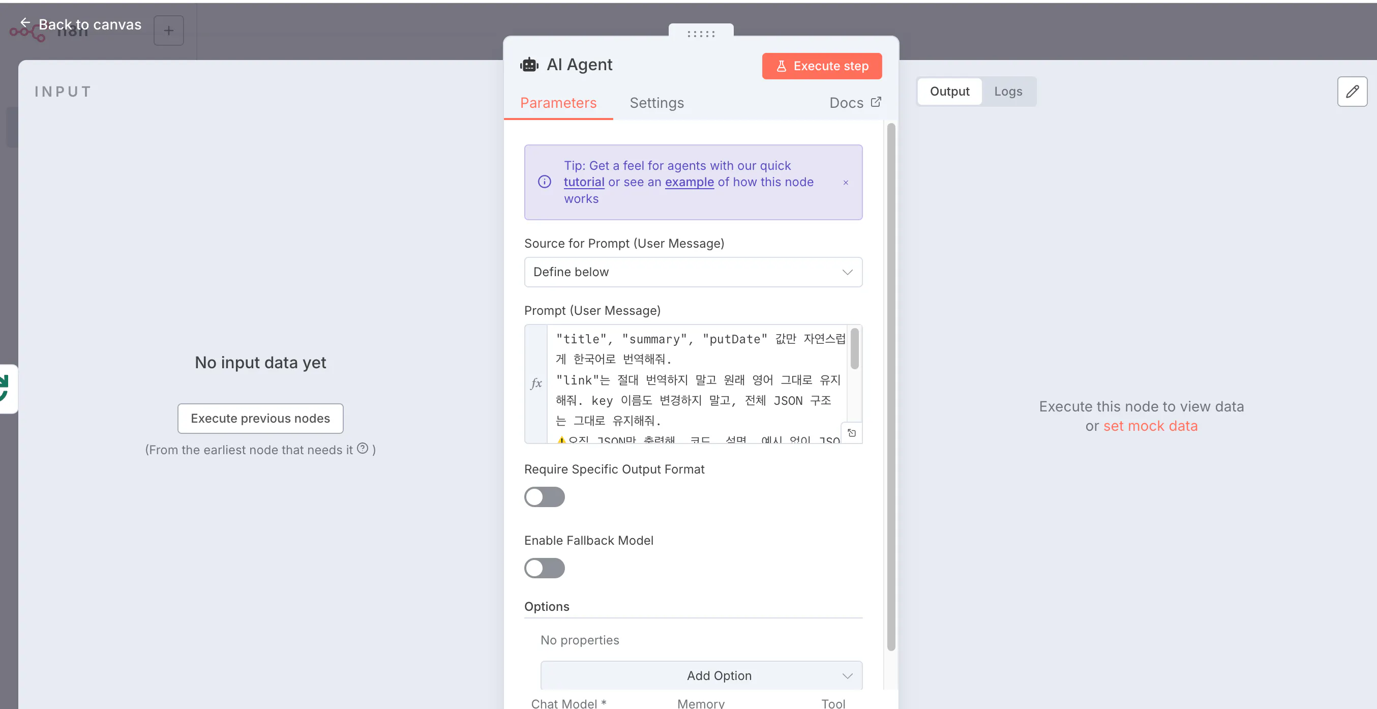This screenshot has height=709, width=1377.
Task: Click the plus add button in header
Action: click(168, 31)
